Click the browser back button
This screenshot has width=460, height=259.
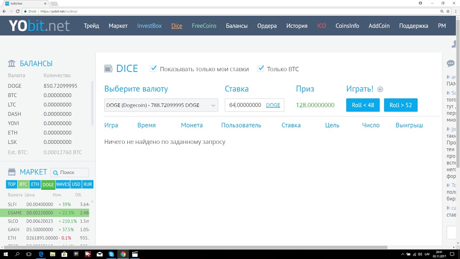tap(4, 11)
